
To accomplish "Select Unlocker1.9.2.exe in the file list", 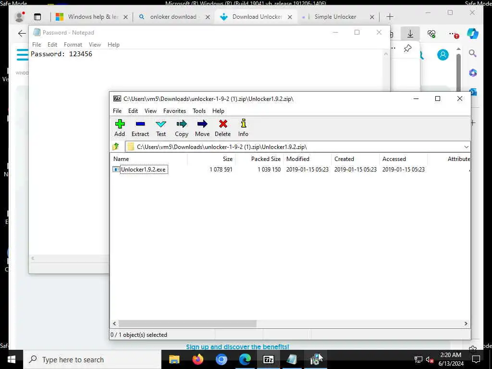I will coord(143,170).
